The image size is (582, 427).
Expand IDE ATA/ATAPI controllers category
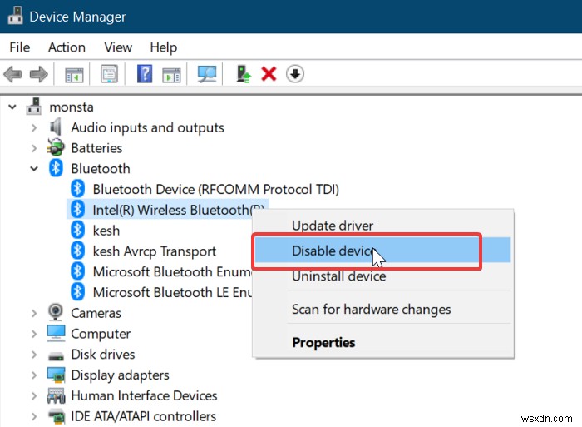point(34,416)
